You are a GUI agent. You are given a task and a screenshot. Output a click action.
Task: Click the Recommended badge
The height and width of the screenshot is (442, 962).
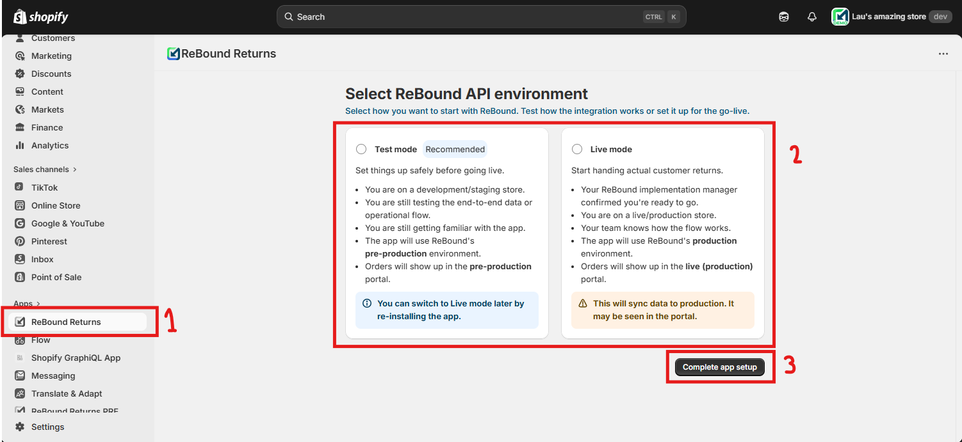455,149
